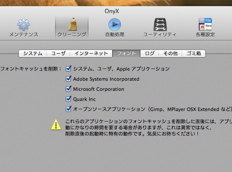
Task: Select the クリーニング broom icon
Action: click(x=73, y=24)
